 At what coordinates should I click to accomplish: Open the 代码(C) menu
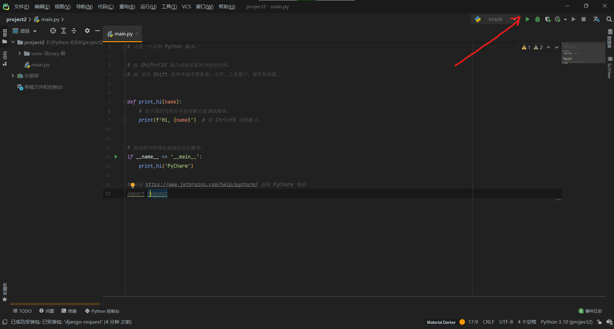coord(106,7)
